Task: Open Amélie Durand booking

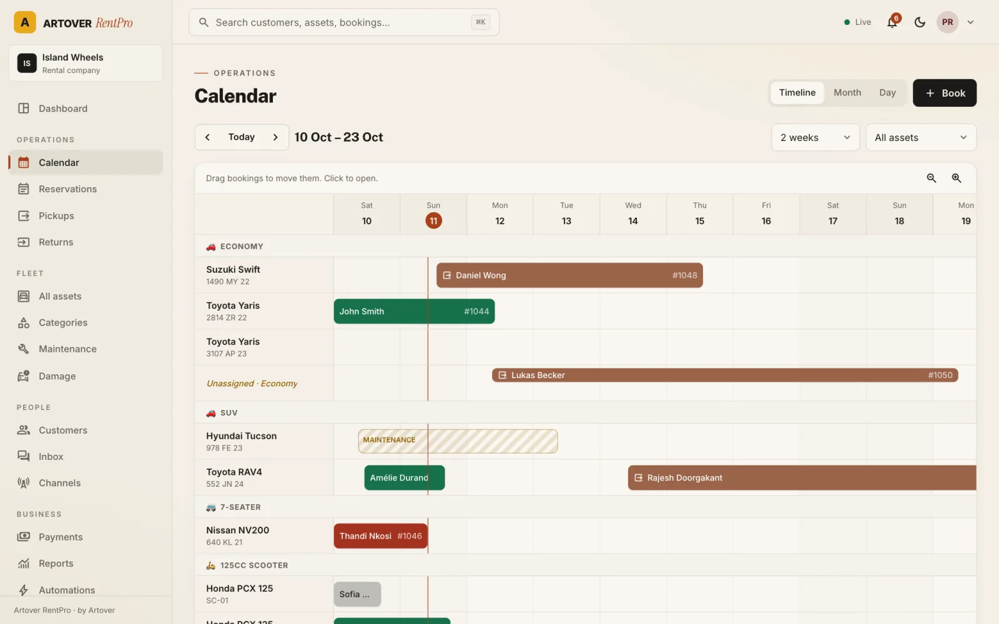Action: point(405,478)
